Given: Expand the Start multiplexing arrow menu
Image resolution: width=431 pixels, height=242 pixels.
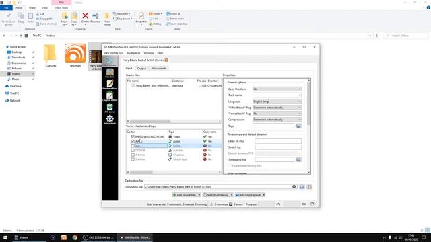Looking at the screenshot, I should click(232, 195).
